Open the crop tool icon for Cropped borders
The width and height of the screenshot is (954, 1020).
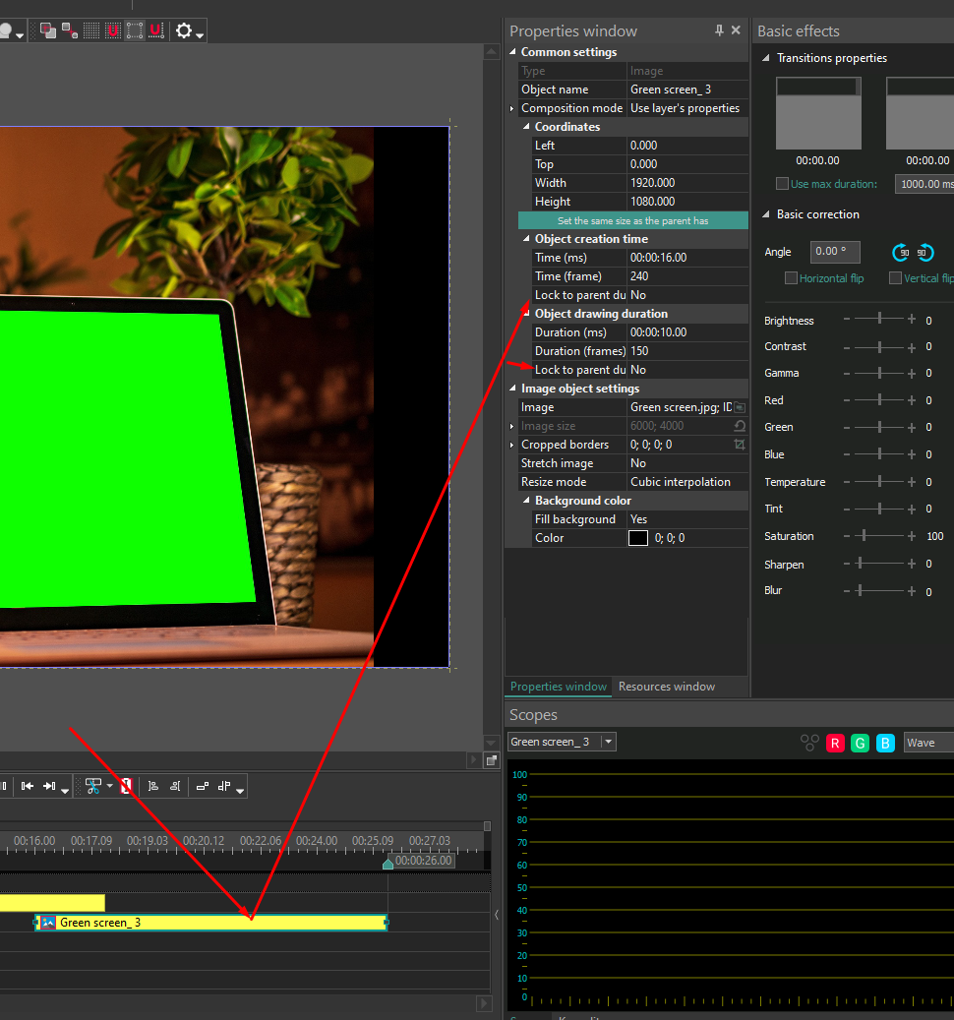click(x=740, y=445)
